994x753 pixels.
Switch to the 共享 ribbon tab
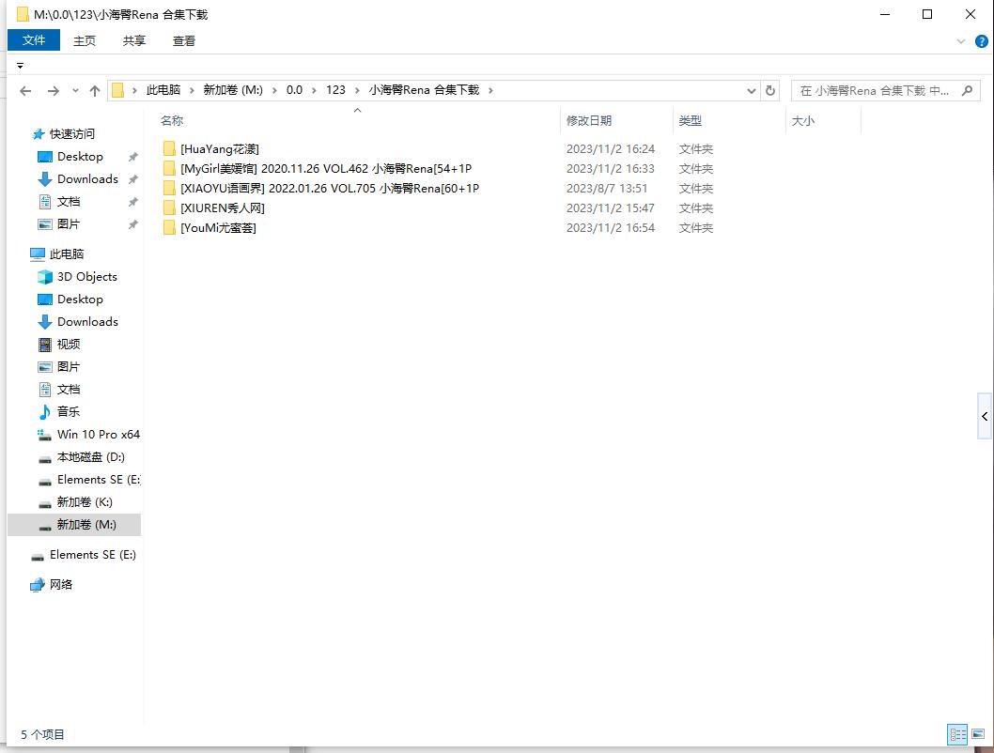[x=134, y=40]
